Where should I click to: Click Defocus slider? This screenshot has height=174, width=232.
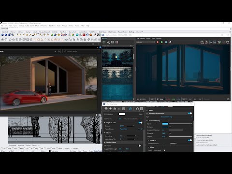[x=130, y=126]
